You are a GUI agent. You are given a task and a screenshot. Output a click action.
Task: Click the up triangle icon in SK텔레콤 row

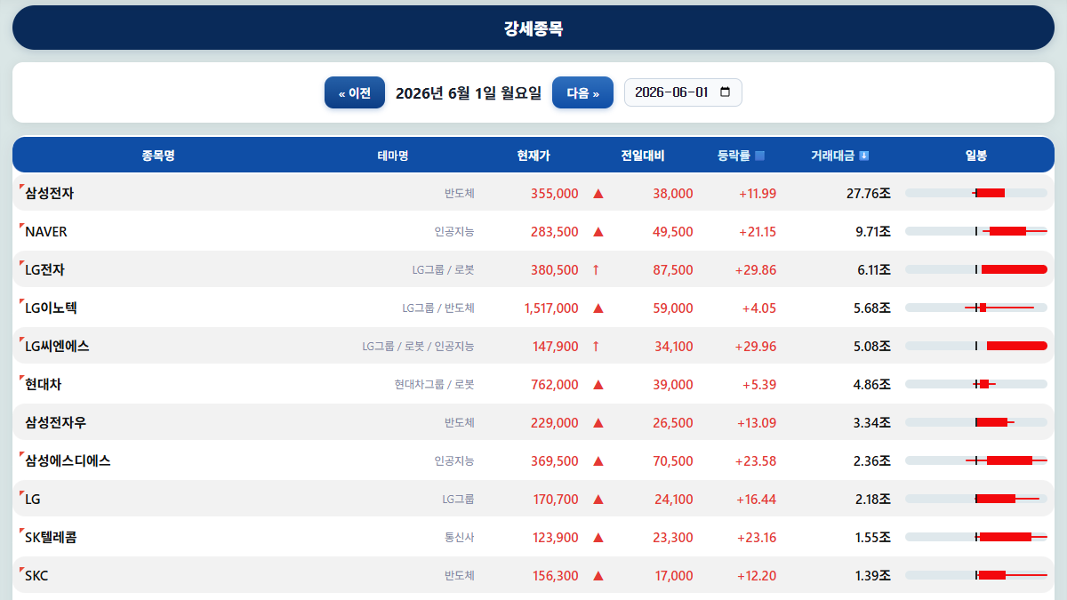pos(598,537)
